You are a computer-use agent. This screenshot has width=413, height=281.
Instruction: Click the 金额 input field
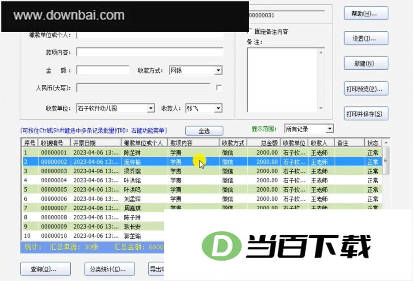[x=103, y=70]
